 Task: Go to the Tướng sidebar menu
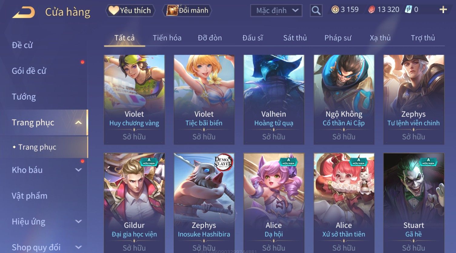[x=24, y=97]
